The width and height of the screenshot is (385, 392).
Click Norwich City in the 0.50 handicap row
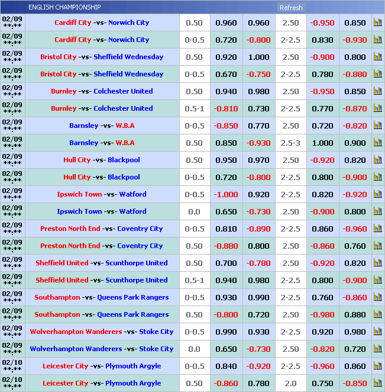click(128, 23)
